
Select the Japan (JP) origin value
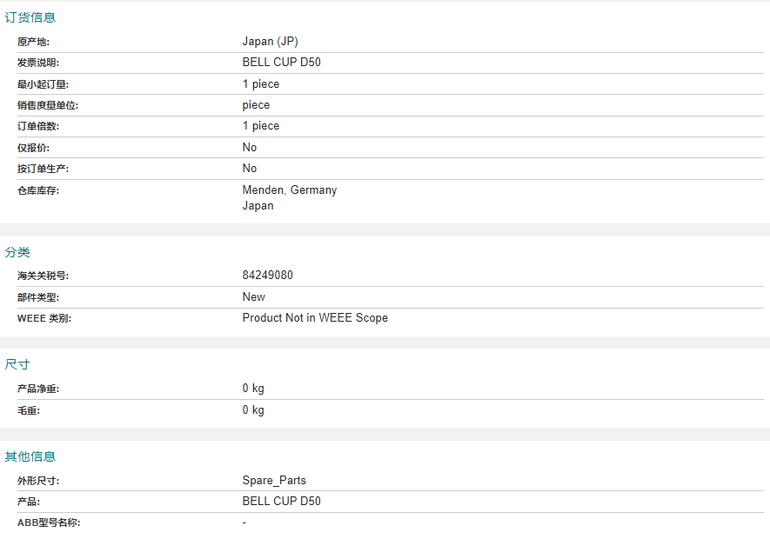(270, 42)
